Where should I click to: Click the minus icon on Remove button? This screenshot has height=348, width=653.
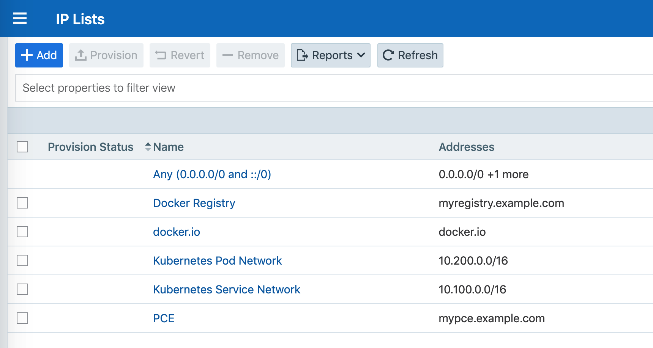point(228,55)
